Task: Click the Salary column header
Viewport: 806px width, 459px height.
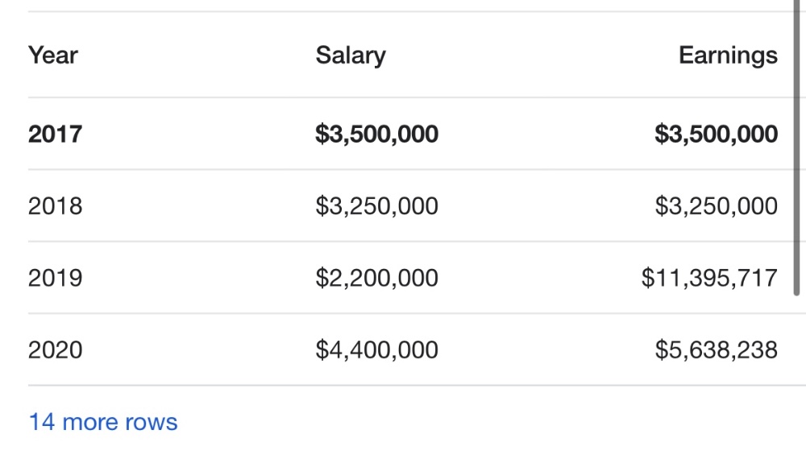Action: pos(351,56)
